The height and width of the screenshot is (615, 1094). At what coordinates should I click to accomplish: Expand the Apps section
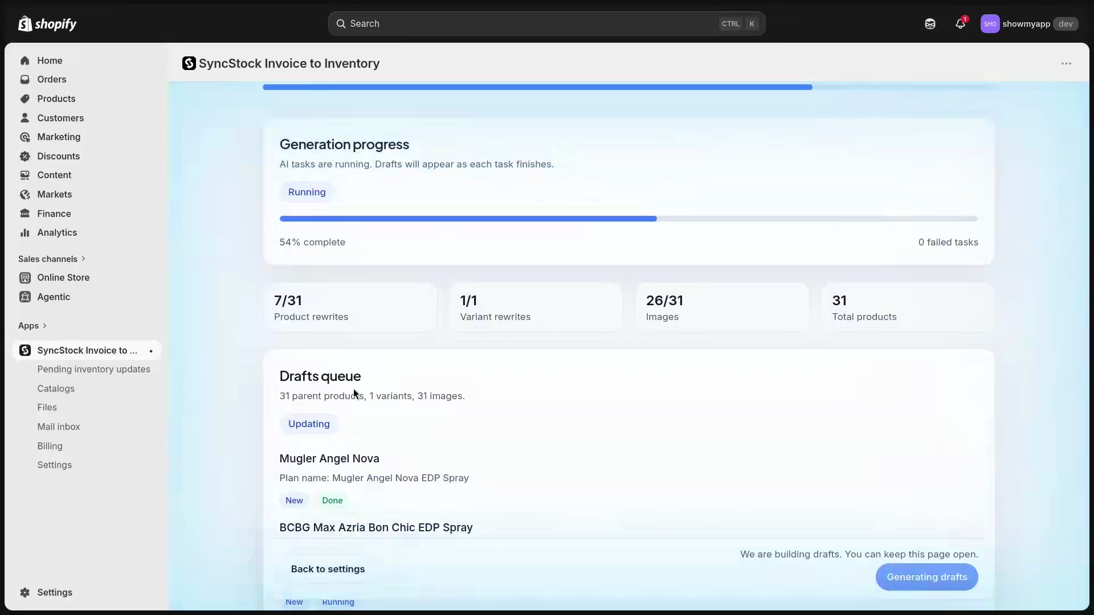(x=32, y=326)
